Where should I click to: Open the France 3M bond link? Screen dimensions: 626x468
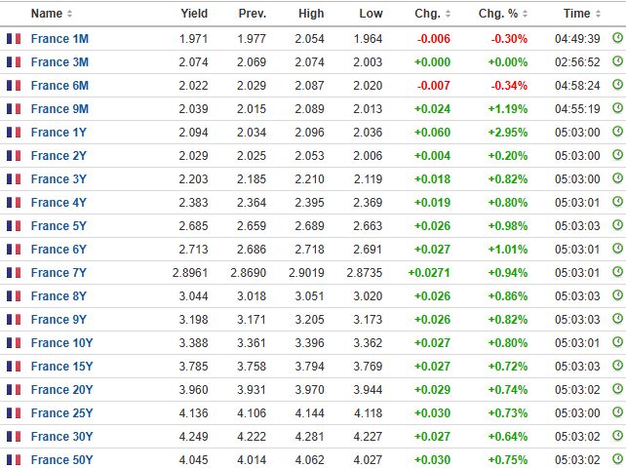[x=59, y=61]
